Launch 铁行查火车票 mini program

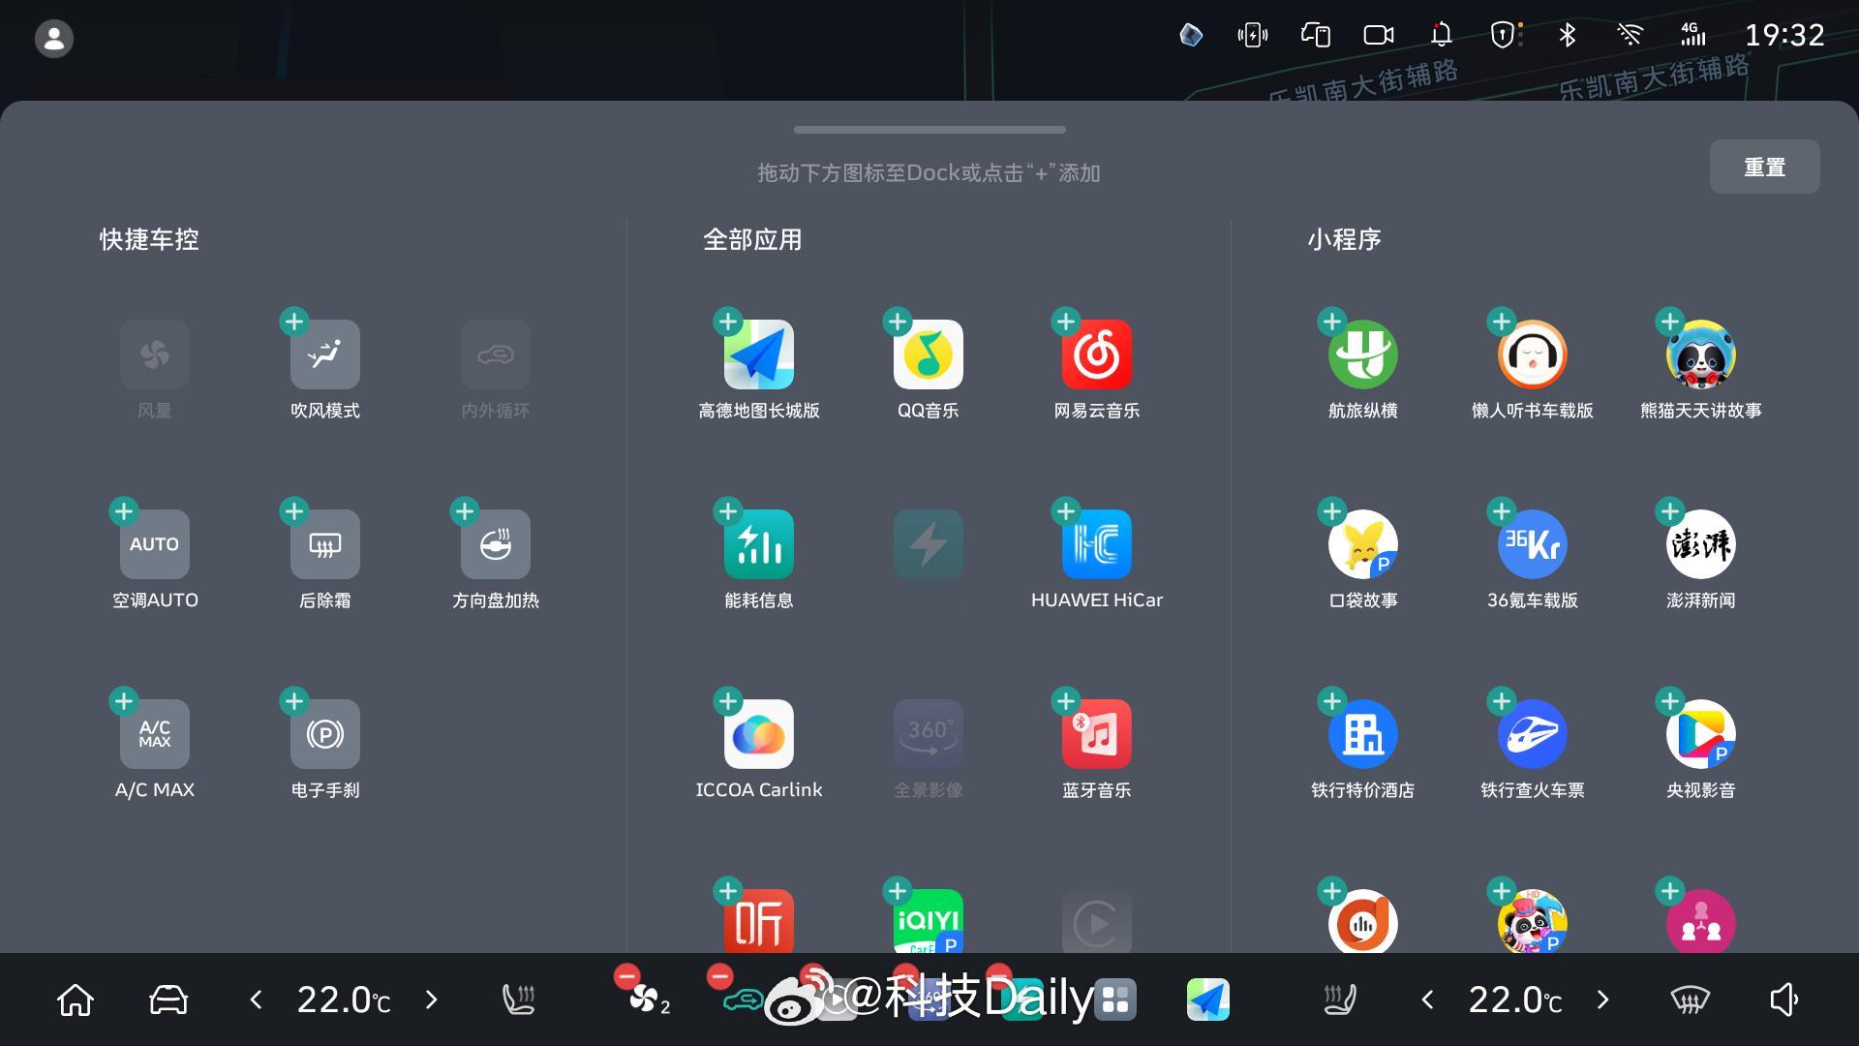[x=1532, y=734]
